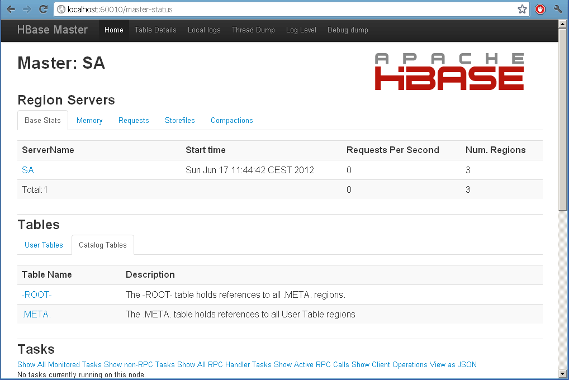Image resolution: width=569 pixels, height=380 pixels.
Task: Select the Storefiles tab
Action: (x=179, y=120)
